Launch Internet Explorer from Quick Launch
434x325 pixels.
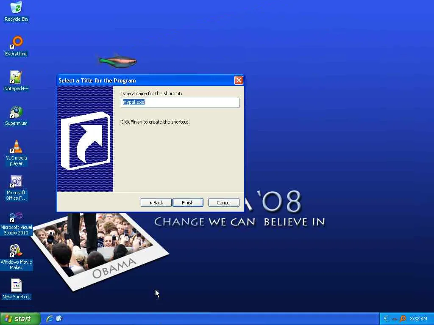tap(50, 319)
